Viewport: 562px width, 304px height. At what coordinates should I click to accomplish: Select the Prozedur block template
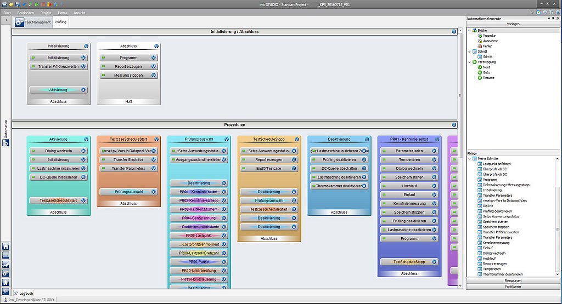click(x=490, y=36)
